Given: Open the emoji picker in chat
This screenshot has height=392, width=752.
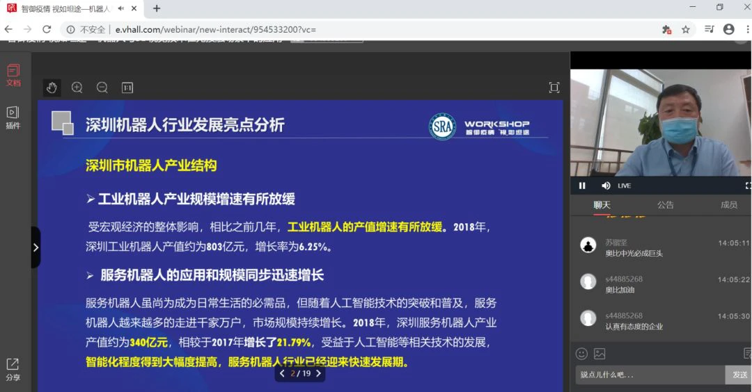Looking at the screenshot, I should 581,354.
